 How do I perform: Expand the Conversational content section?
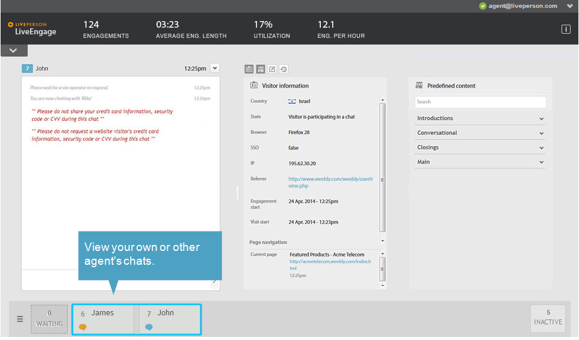coord(480,133)
